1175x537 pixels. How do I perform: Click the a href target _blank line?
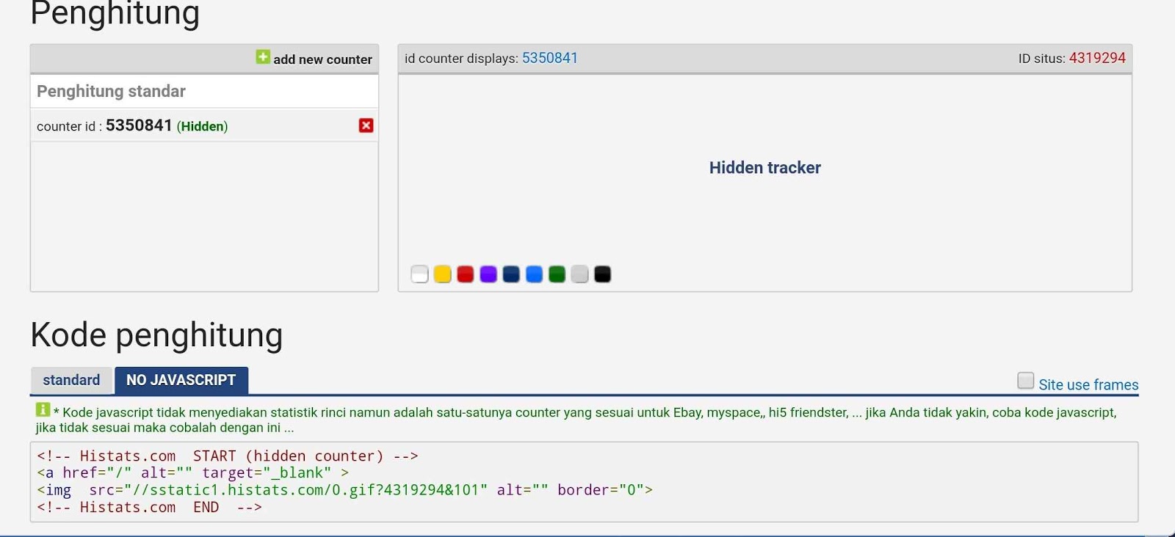coord(192,472)
